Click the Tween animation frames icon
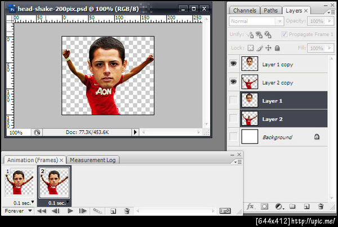This screenshot has width=338, height=227. (97, 211)
